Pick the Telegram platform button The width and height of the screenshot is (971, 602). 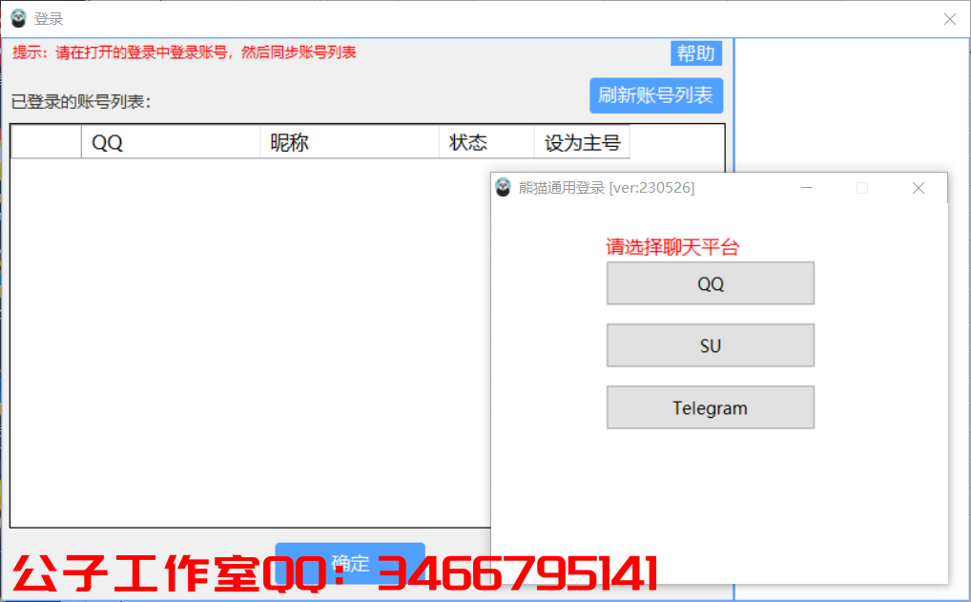coord(711,407)
